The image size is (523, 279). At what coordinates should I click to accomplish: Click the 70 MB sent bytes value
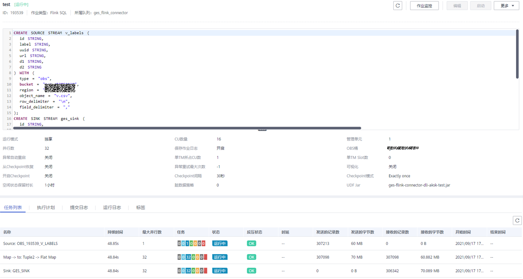click(357, 257)
